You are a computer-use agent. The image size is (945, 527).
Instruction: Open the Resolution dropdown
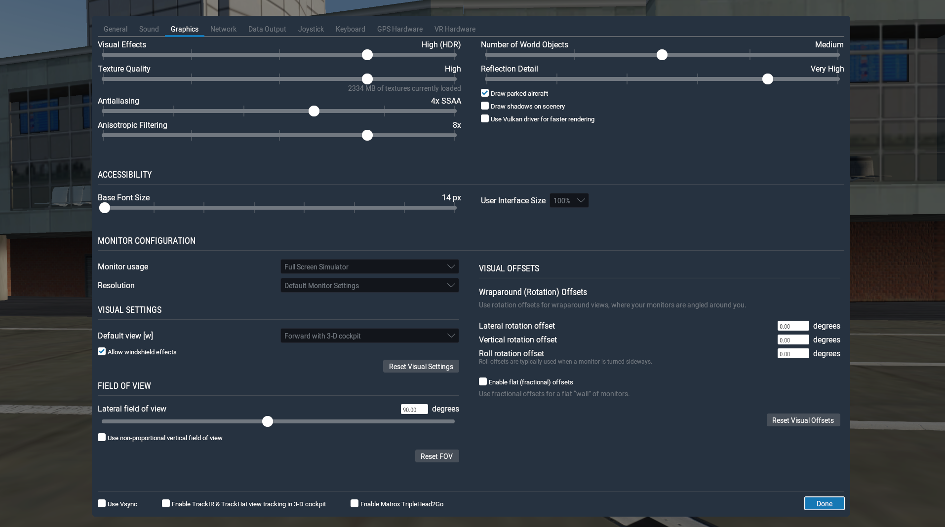click(369, 285)
